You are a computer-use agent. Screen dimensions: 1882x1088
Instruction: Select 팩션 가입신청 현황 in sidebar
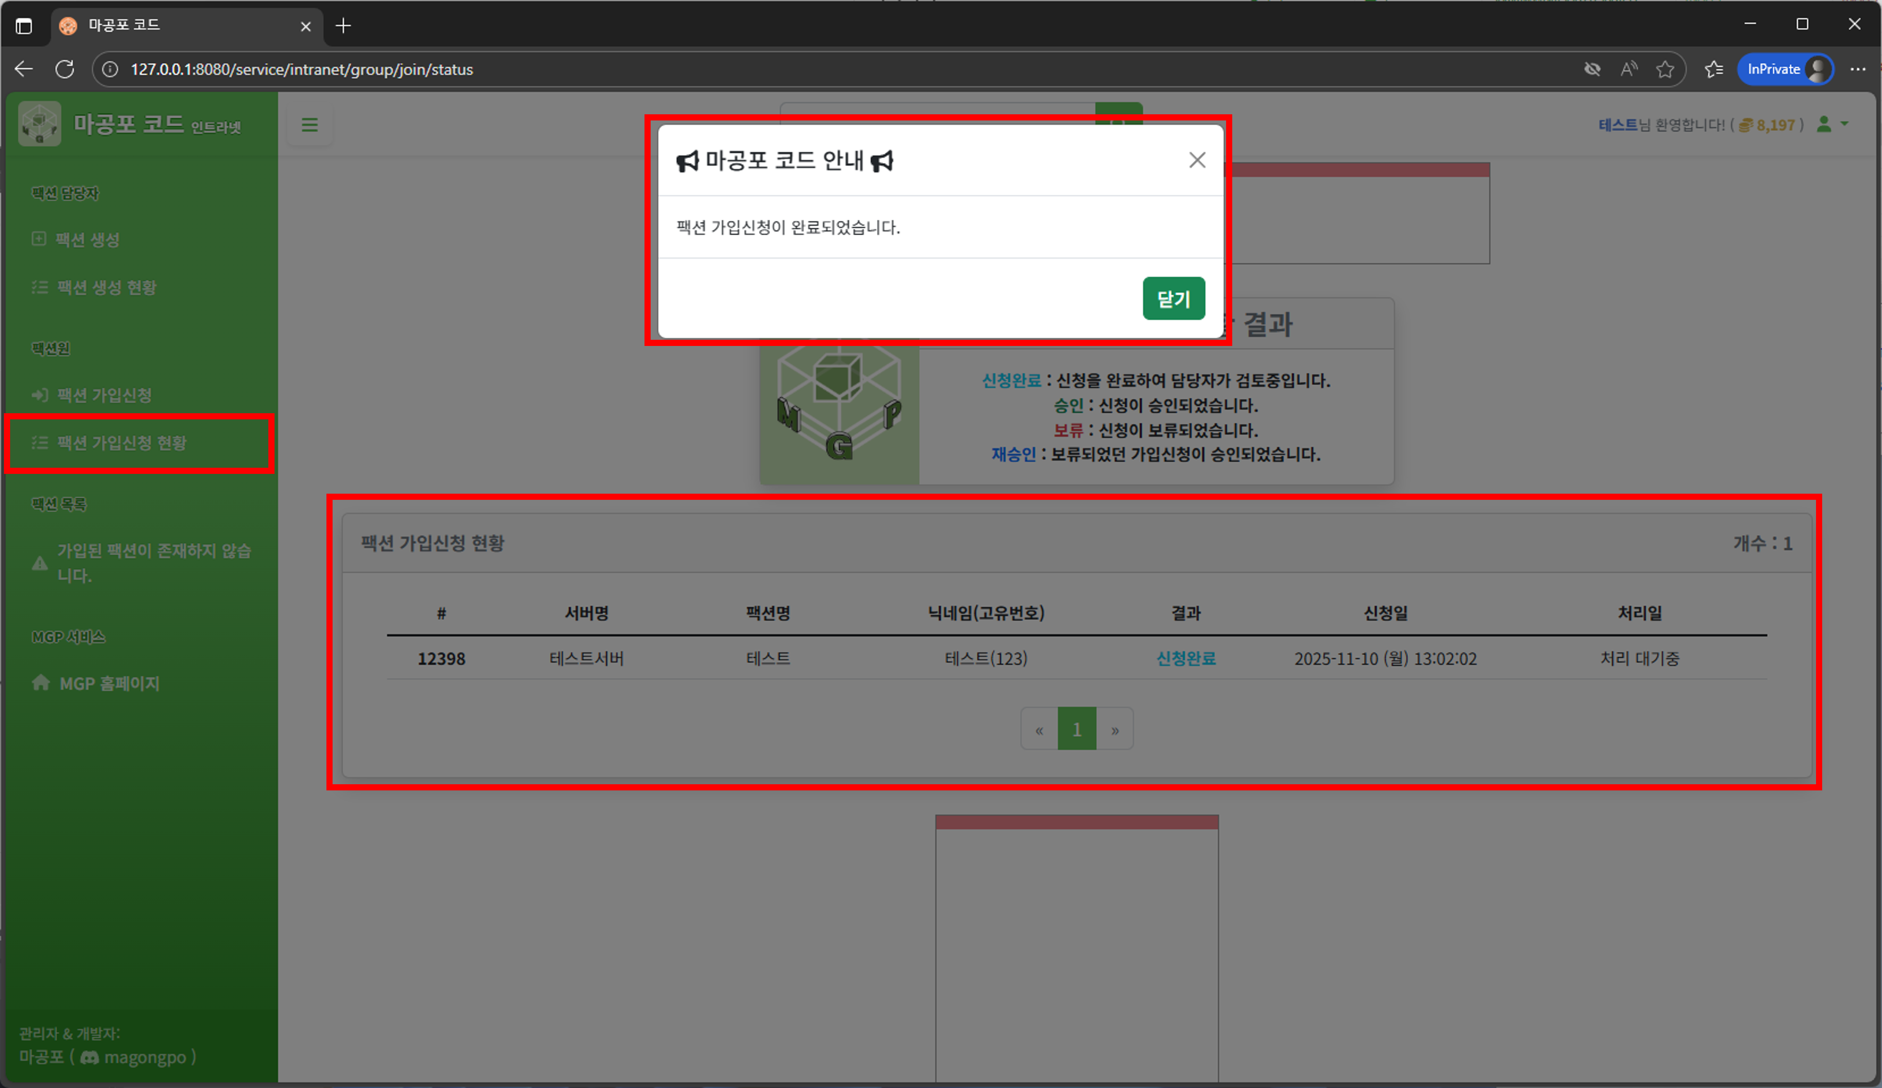[121, 443]
